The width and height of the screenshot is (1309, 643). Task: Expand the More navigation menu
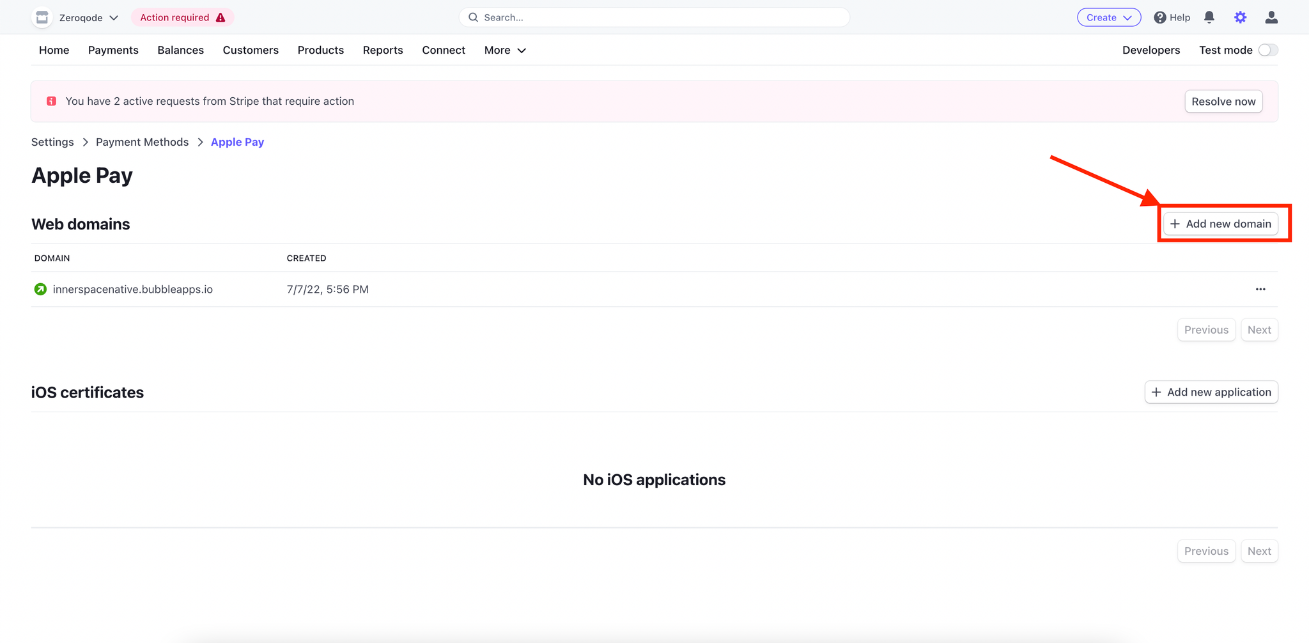click(x=505, y=50)
